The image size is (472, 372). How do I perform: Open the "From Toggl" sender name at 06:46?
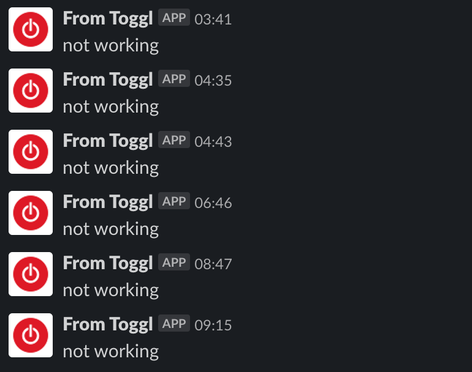pos(107,202)
